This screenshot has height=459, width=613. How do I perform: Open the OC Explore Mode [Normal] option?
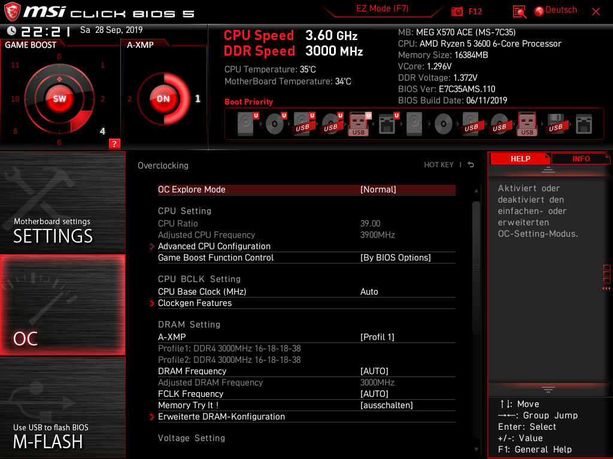[306, 189]
